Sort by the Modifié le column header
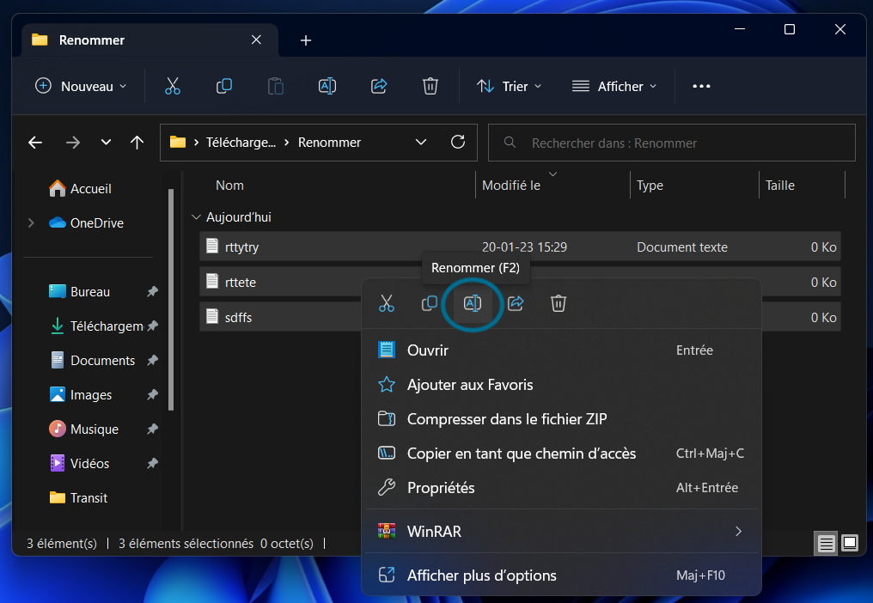 tap(511, 186)
